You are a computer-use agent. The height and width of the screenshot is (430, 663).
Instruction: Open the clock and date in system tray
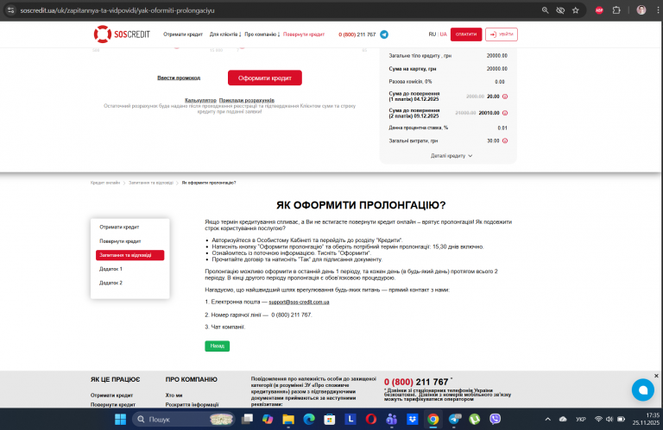click(x=646, y=419)
